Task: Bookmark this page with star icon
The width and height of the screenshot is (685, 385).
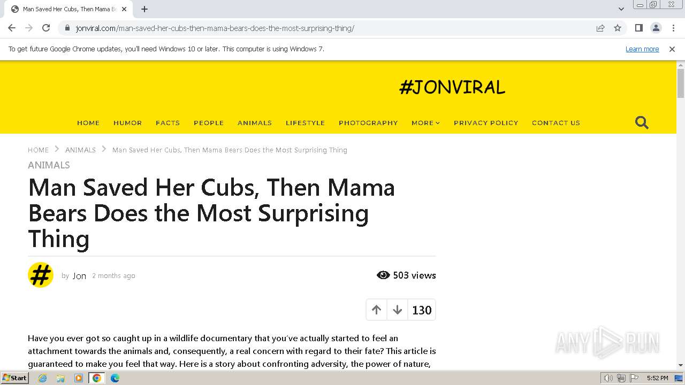Action: tap(618, 28)
